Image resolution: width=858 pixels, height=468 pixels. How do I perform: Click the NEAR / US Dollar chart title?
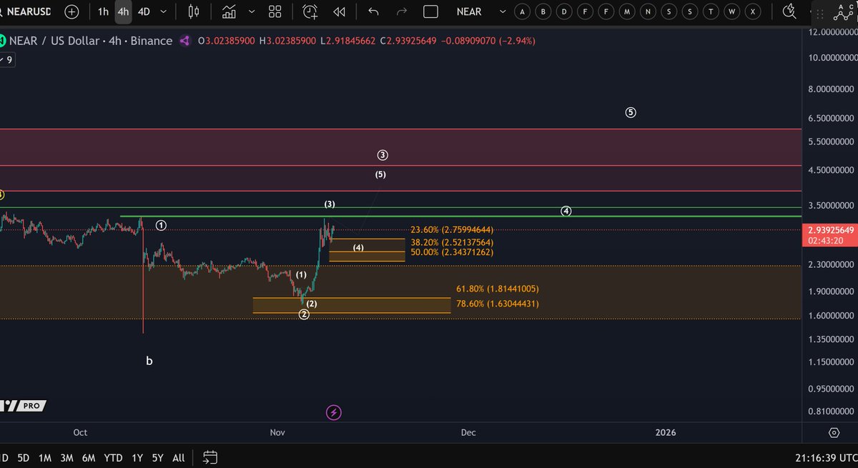[x=90, y=41]
